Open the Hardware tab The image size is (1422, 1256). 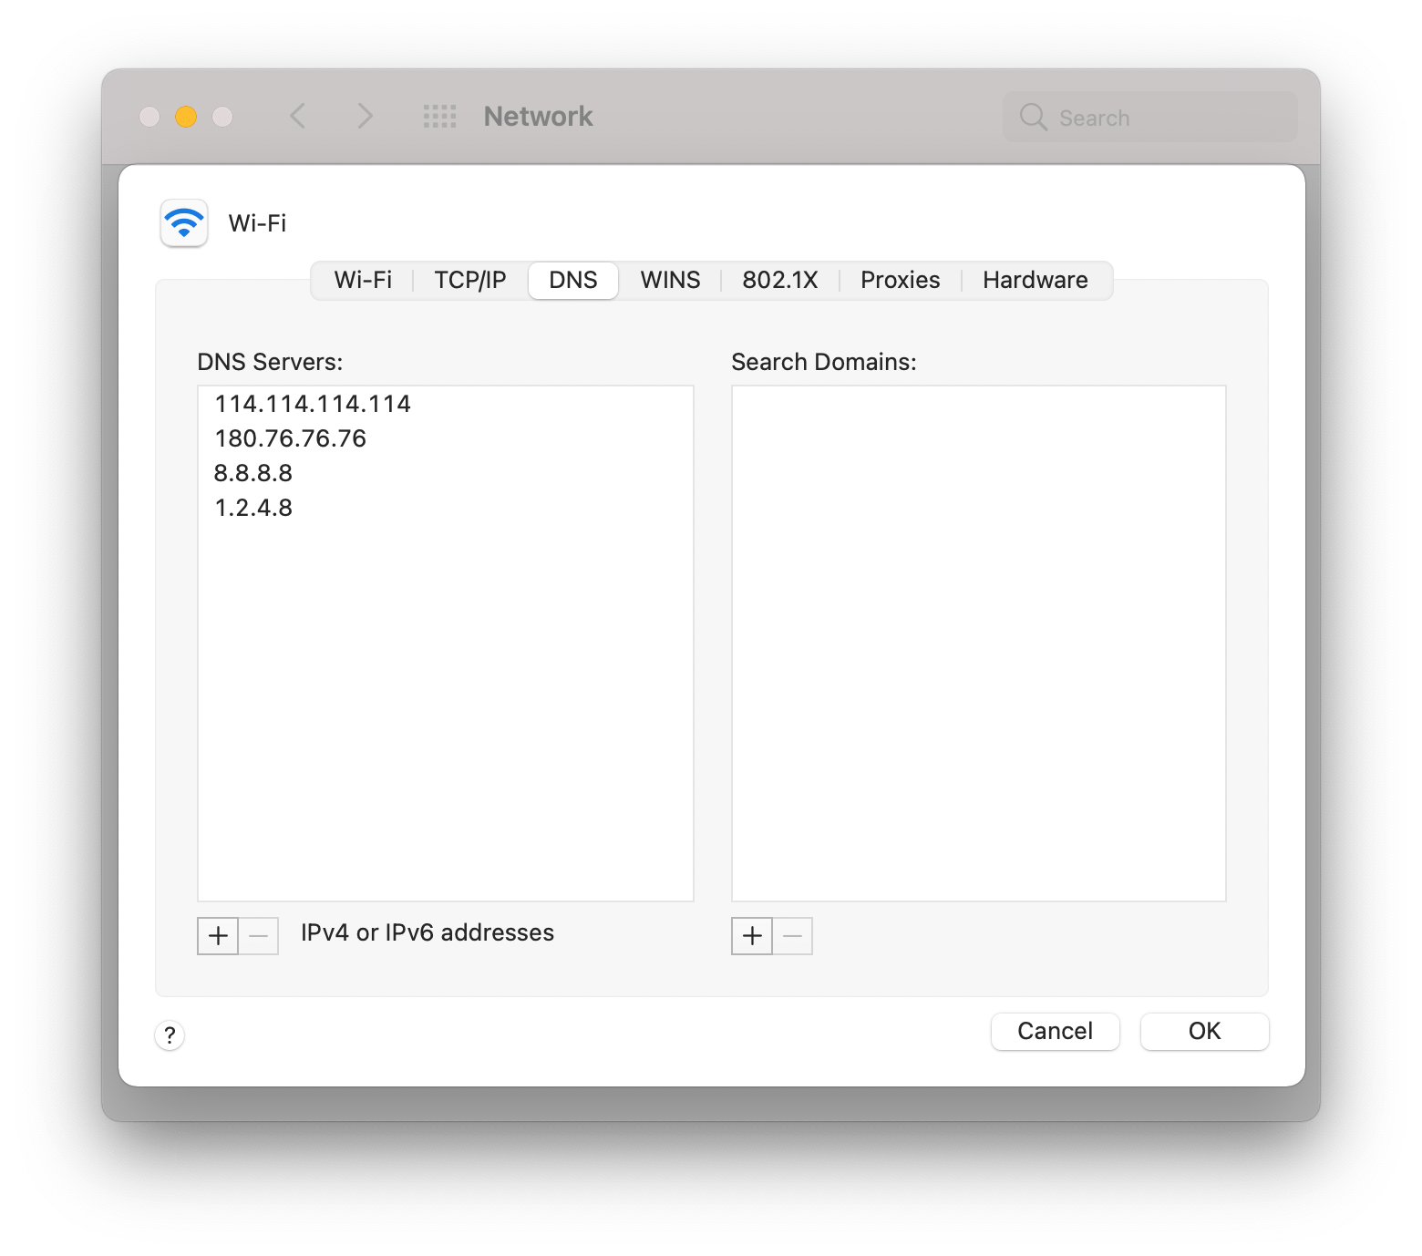1036,280
